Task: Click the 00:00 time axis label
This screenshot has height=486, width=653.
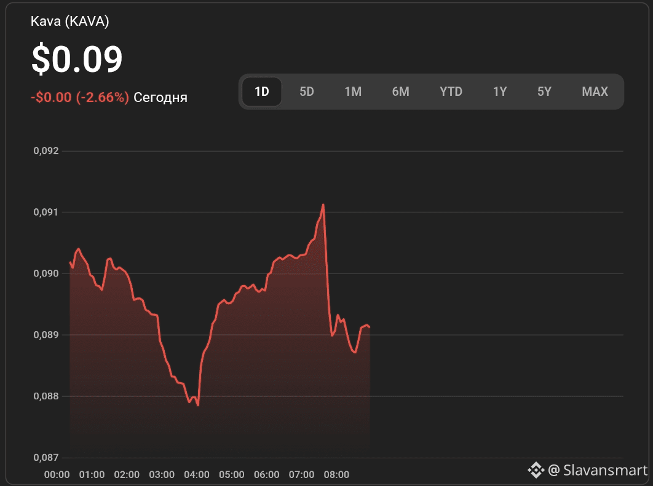Action: coord(57,475)
